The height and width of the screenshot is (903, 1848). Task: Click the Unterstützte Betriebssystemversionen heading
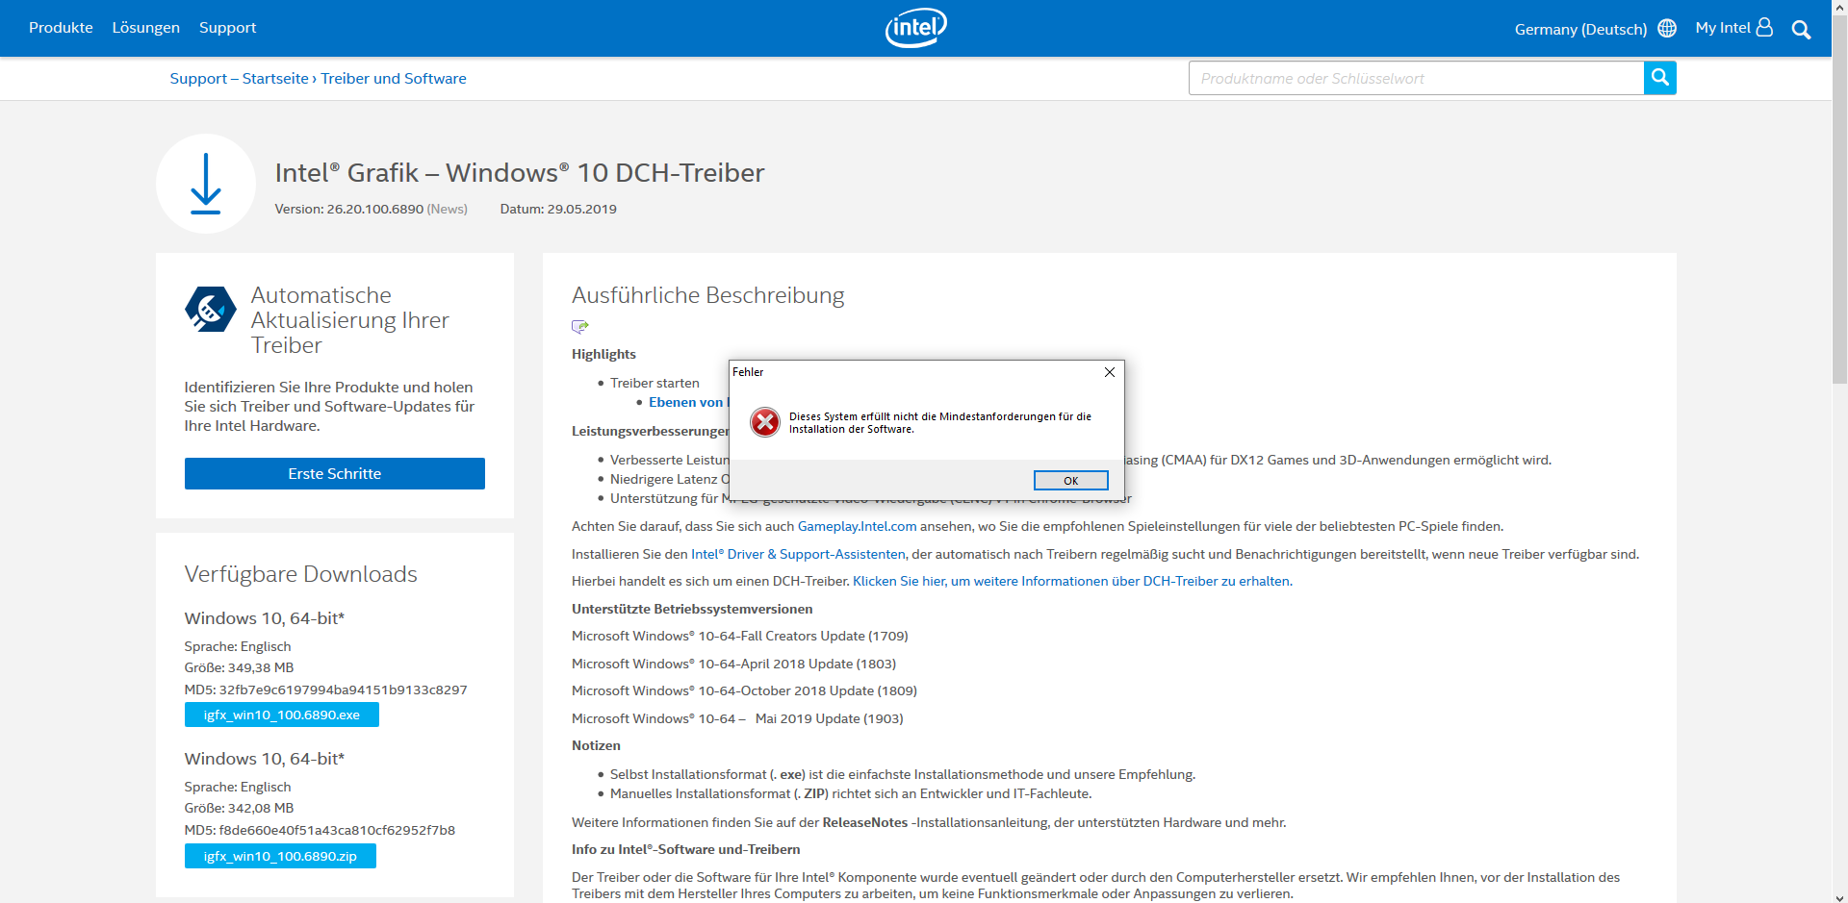(x=692, y=609)
